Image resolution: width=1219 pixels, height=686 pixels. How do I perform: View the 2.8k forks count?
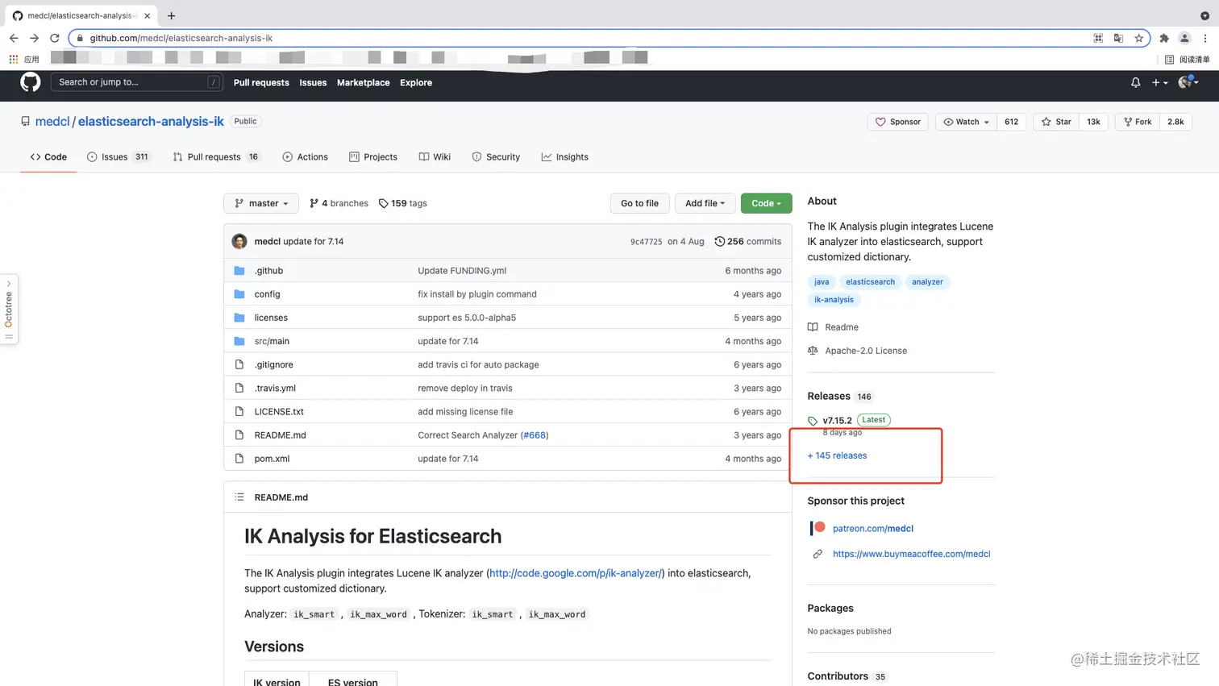click(x=1175, y=122)
